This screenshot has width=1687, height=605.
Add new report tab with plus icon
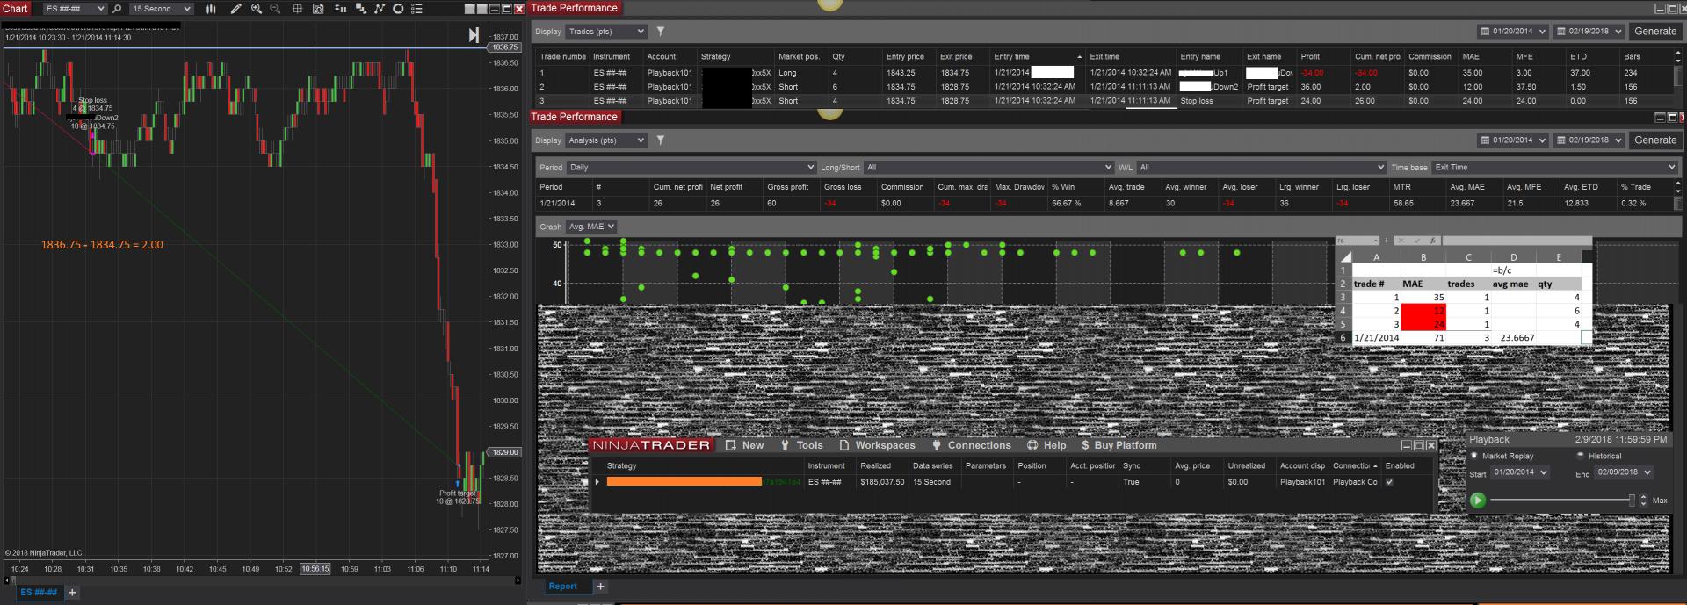pos(601,587)
